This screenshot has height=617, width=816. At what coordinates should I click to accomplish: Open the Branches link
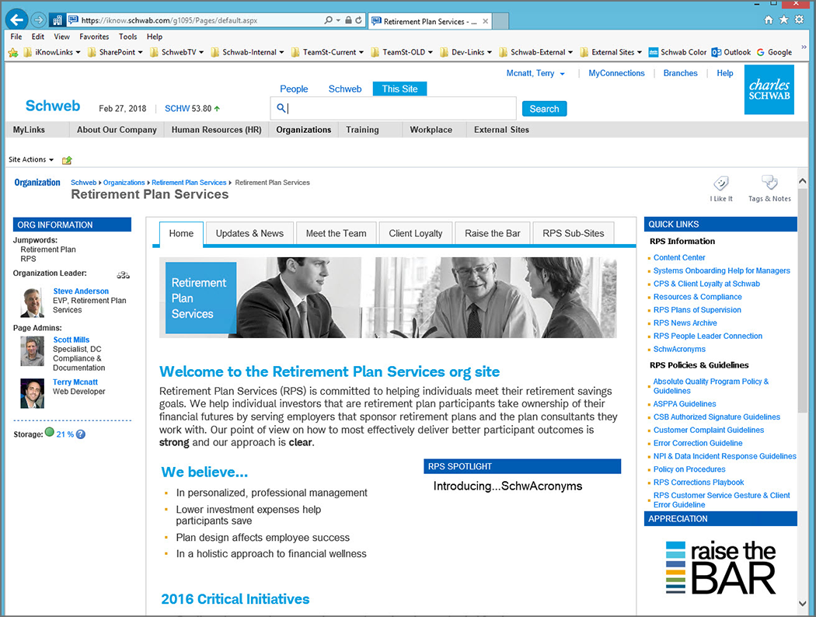coord(680,73)
